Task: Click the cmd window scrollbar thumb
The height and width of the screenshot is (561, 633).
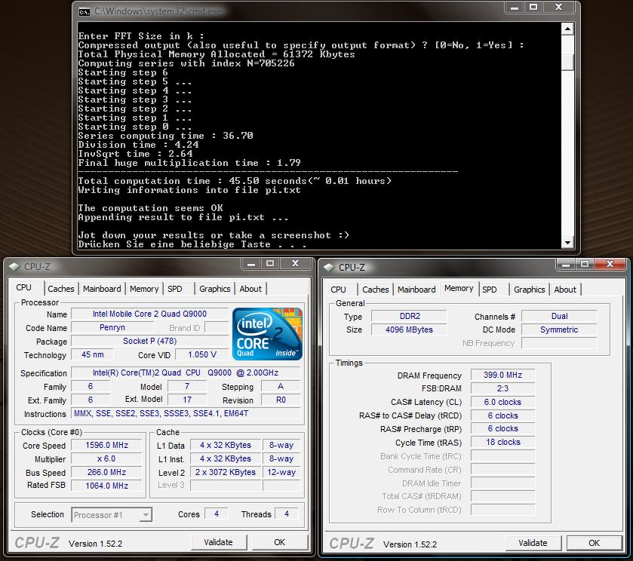Action: pyautogui.click(x=567, y=63)
